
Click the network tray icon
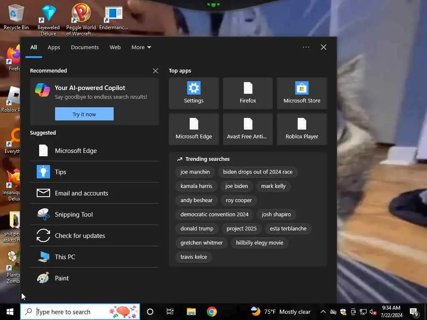[x=363, y=312]
